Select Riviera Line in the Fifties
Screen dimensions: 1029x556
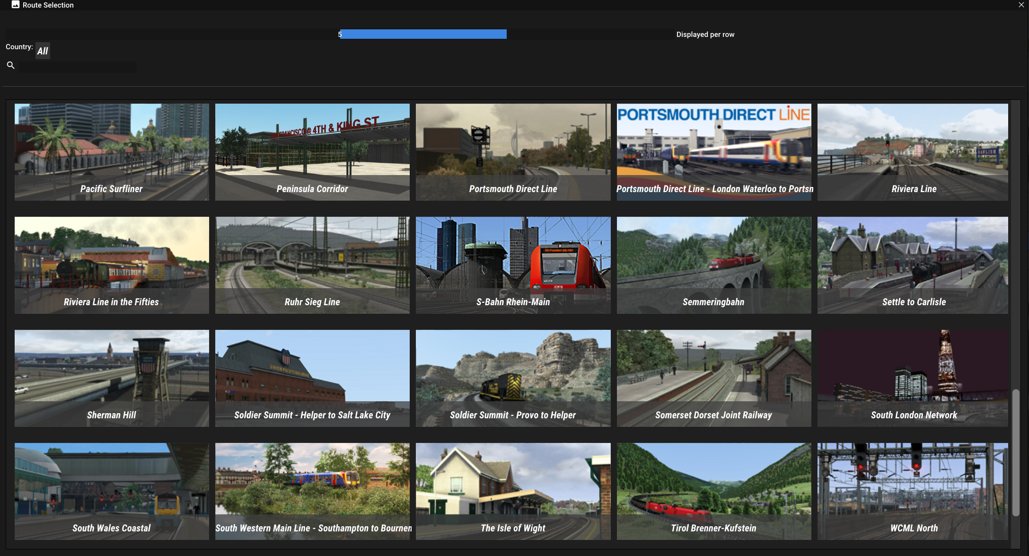pyautogui.click(x=112, y=265)
